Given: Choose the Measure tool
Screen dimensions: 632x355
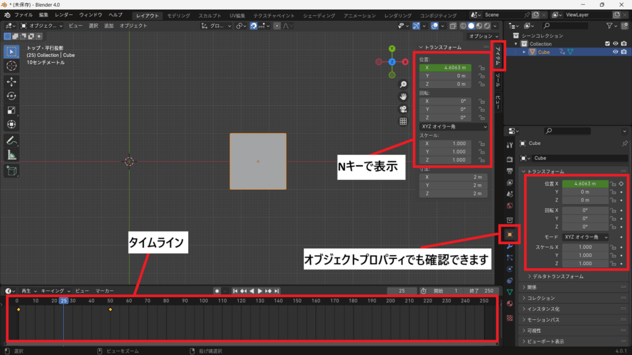Looking at the screenshot, I should 12,155.
